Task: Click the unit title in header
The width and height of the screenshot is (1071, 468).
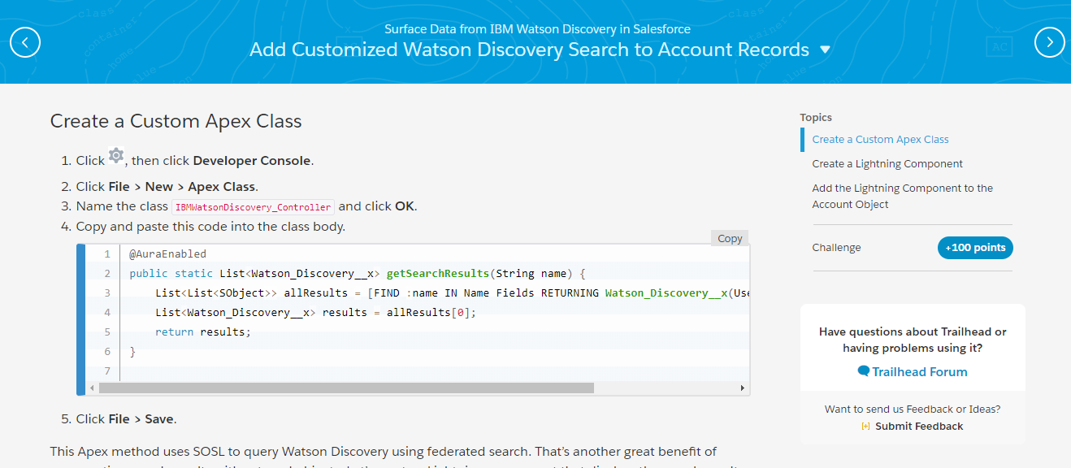Action: [529, 50]
